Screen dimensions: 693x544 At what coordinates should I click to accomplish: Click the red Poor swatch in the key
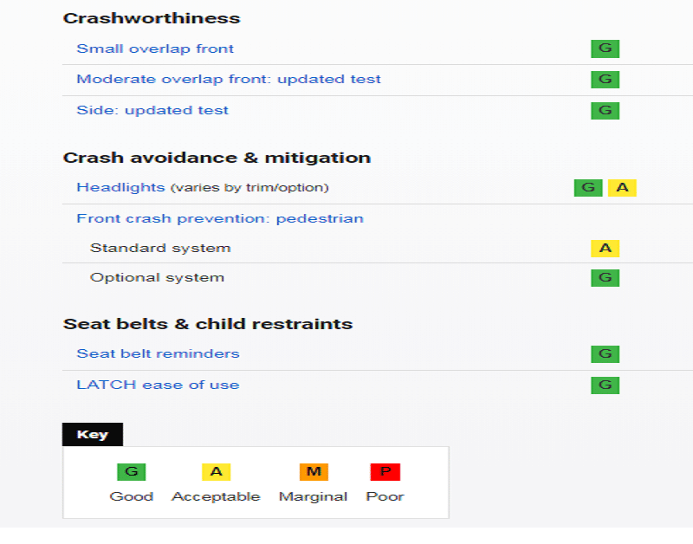(385, 472)
